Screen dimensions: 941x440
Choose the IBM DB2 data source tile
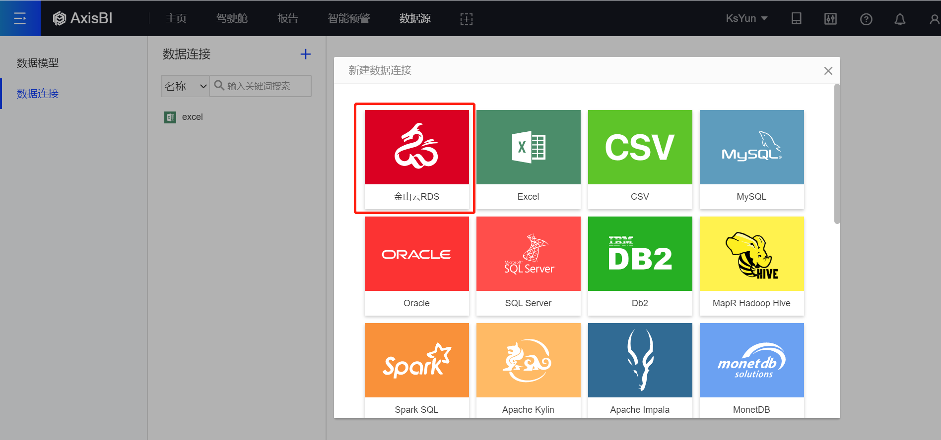coord(640,266)
